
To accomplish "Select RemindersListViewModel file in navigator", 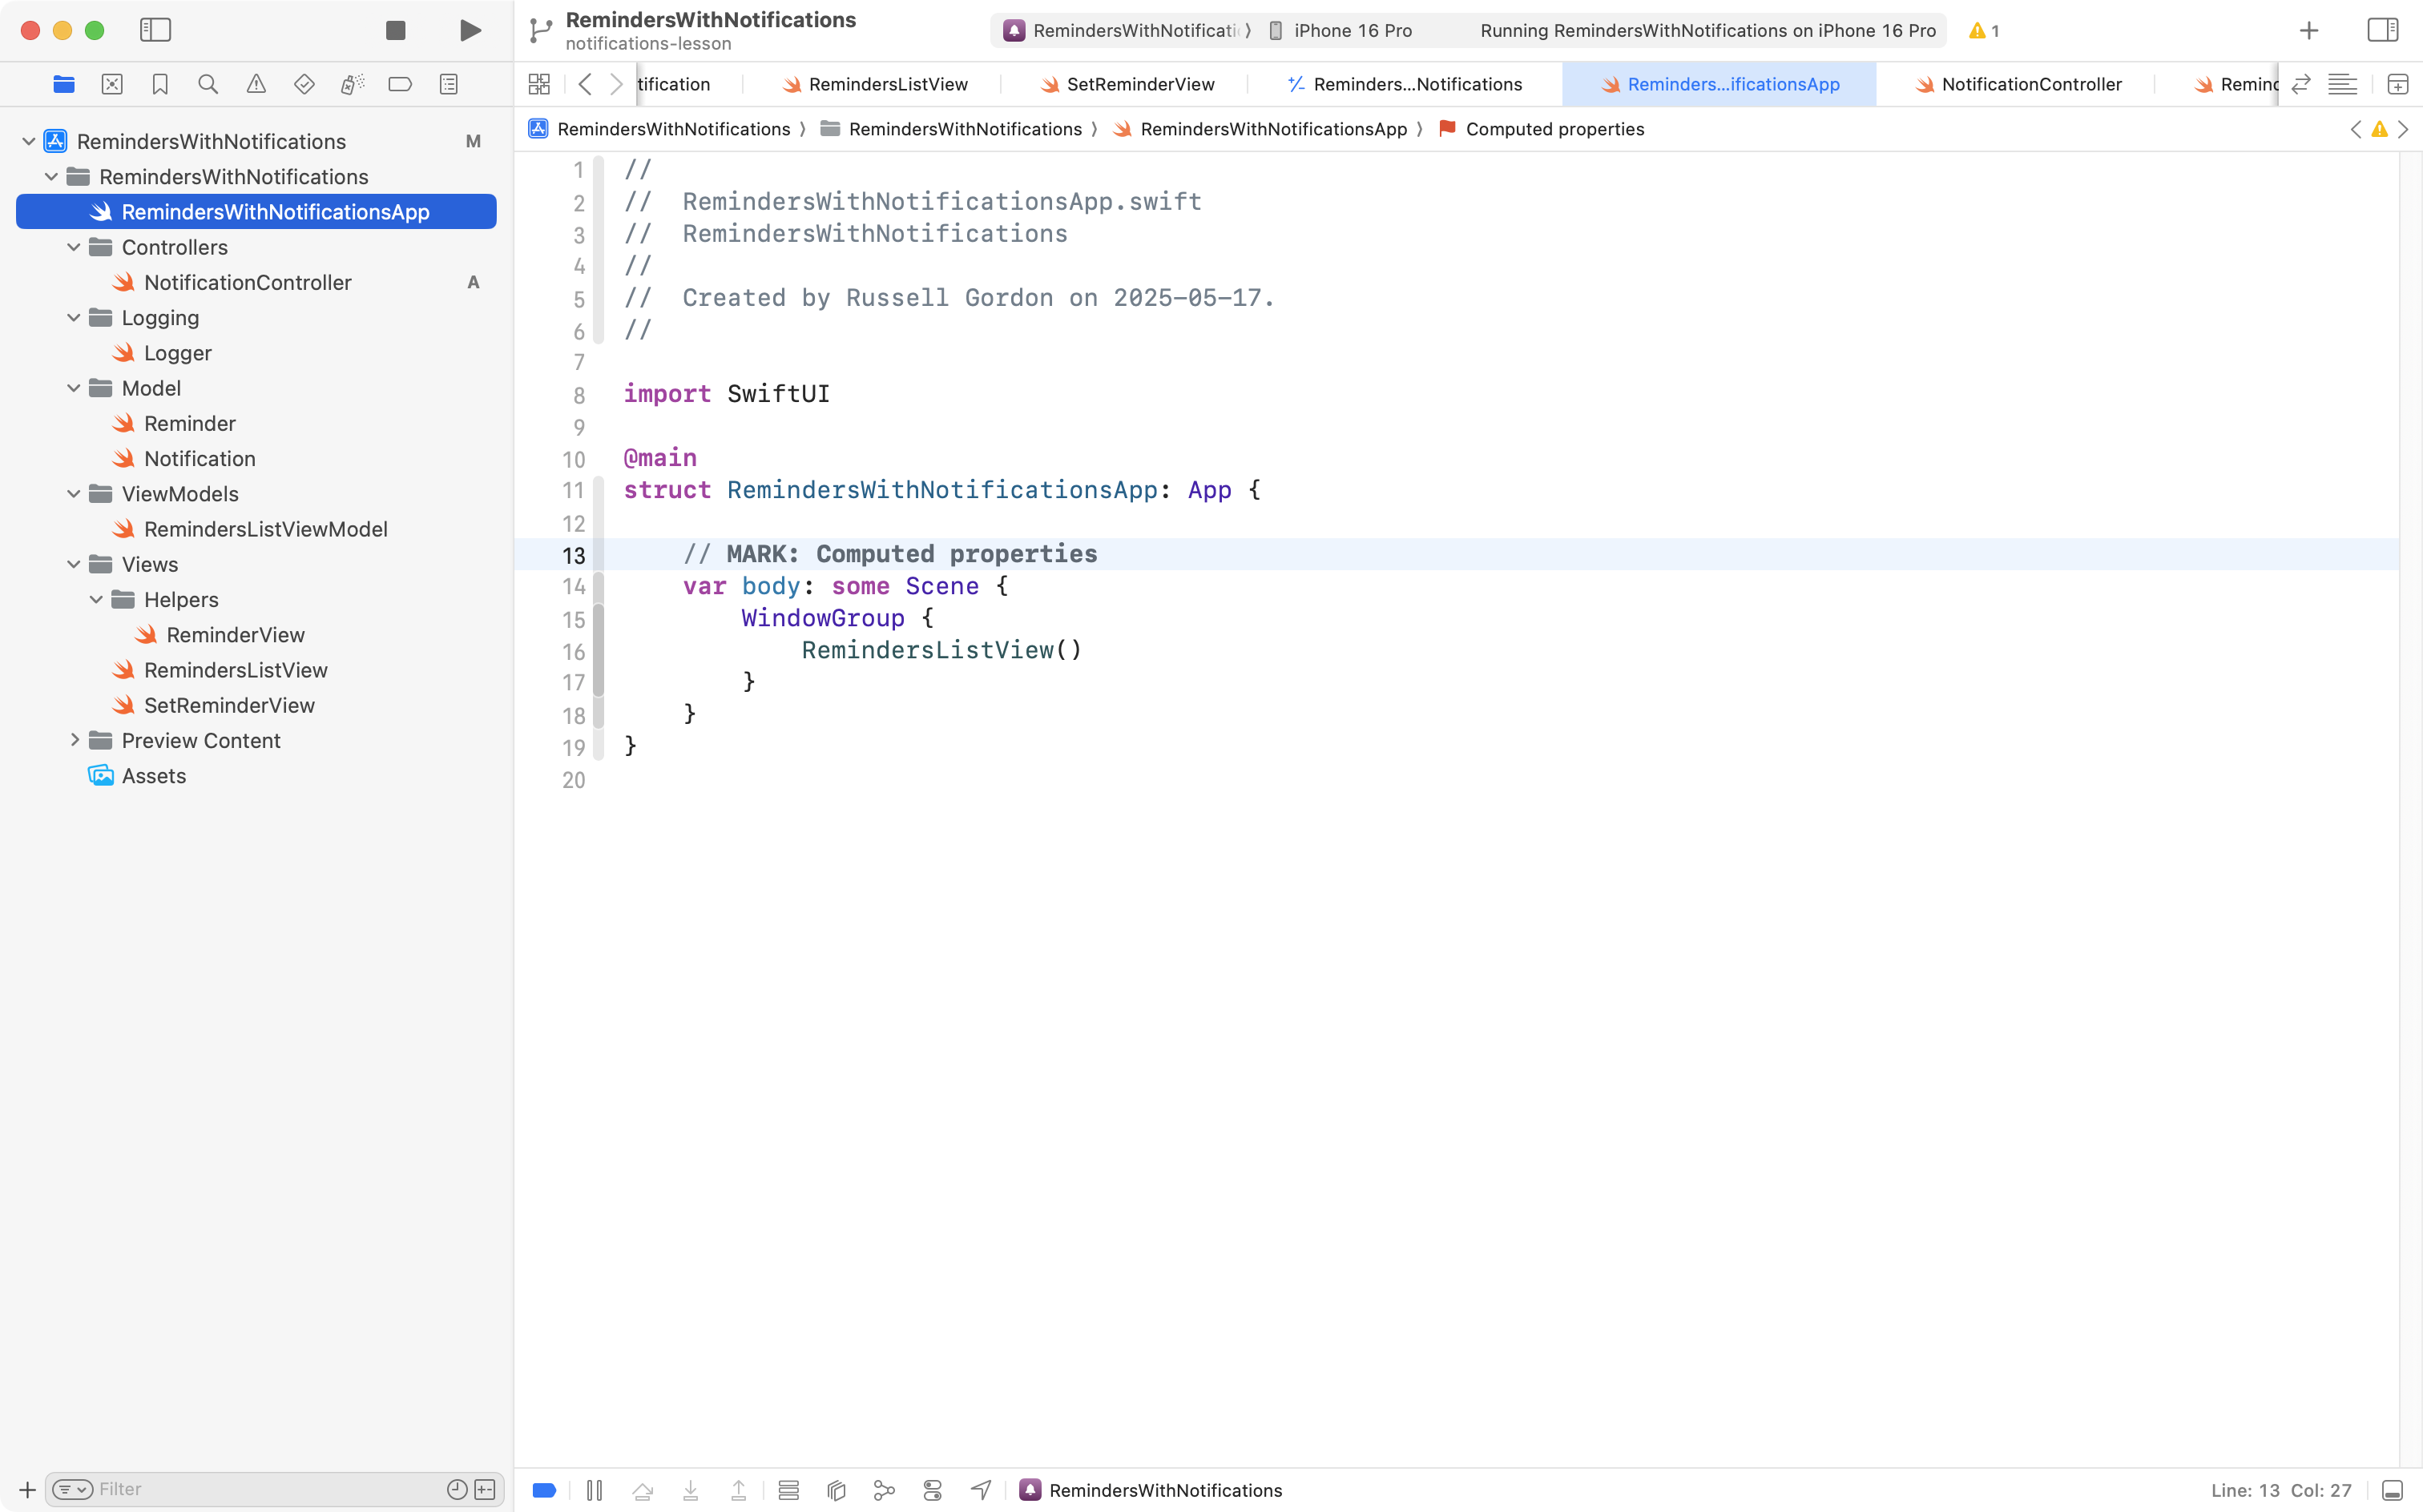I will point(265,529).
